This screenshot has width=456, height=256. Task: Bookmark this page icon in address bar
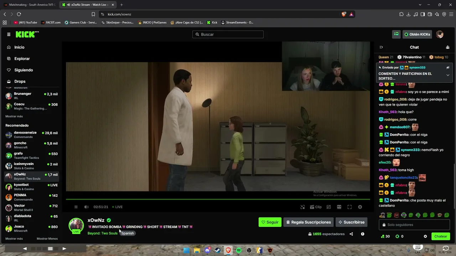coord(93,14)
